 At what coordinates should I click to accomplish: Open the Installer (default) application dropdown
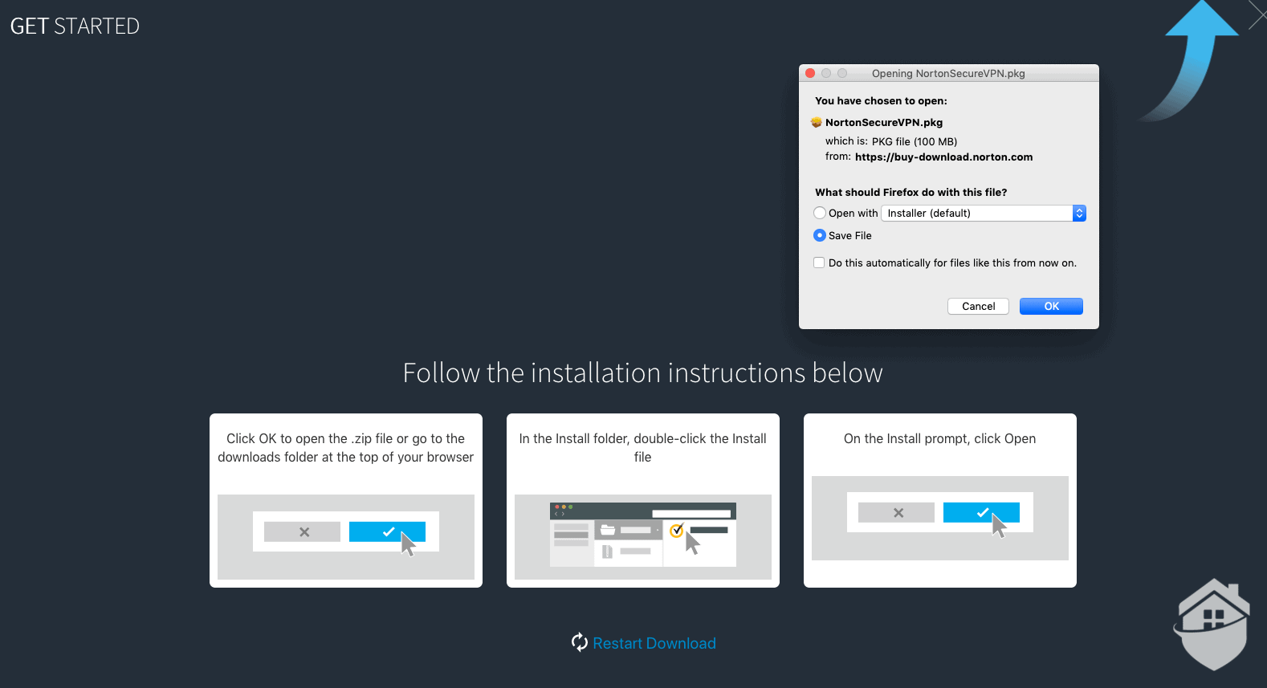click(x=984, y=213)
